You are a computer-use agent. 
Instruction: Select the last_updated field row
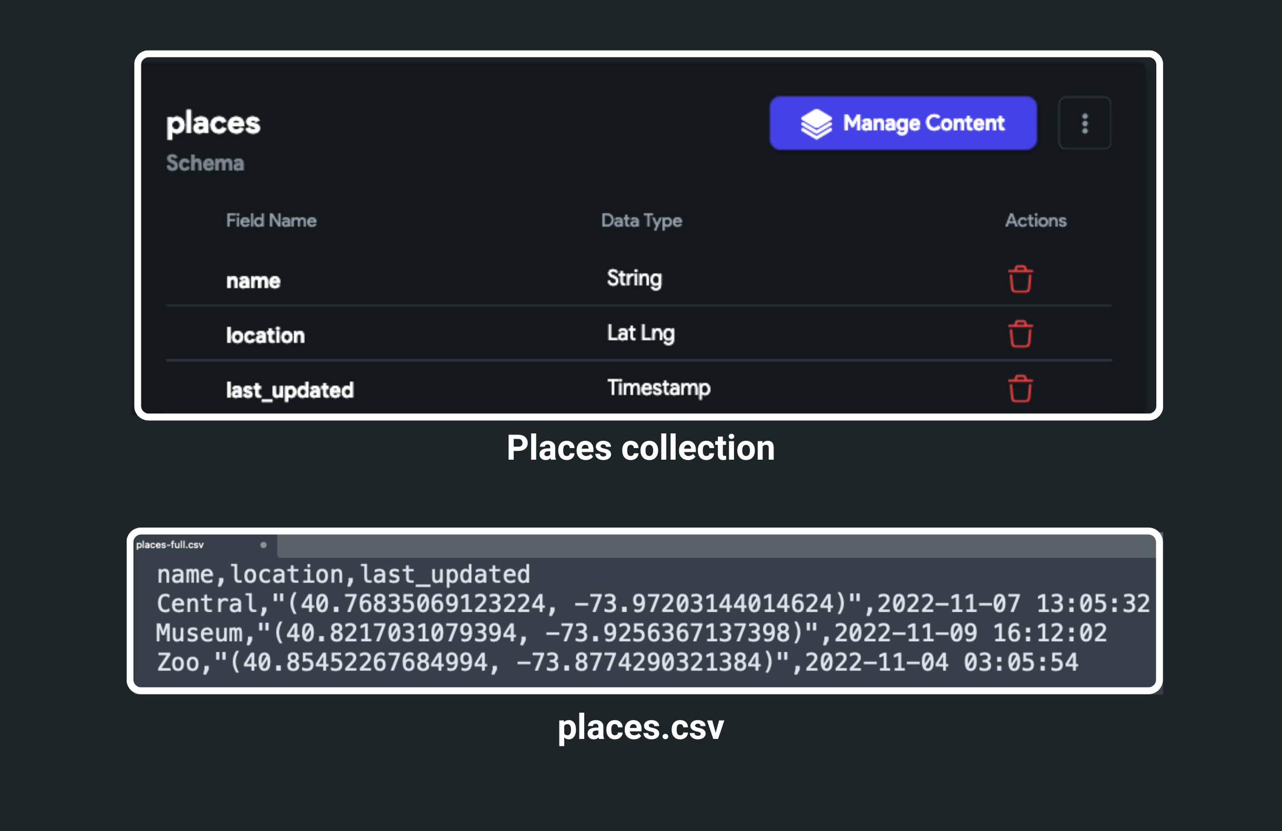[639, 387]
